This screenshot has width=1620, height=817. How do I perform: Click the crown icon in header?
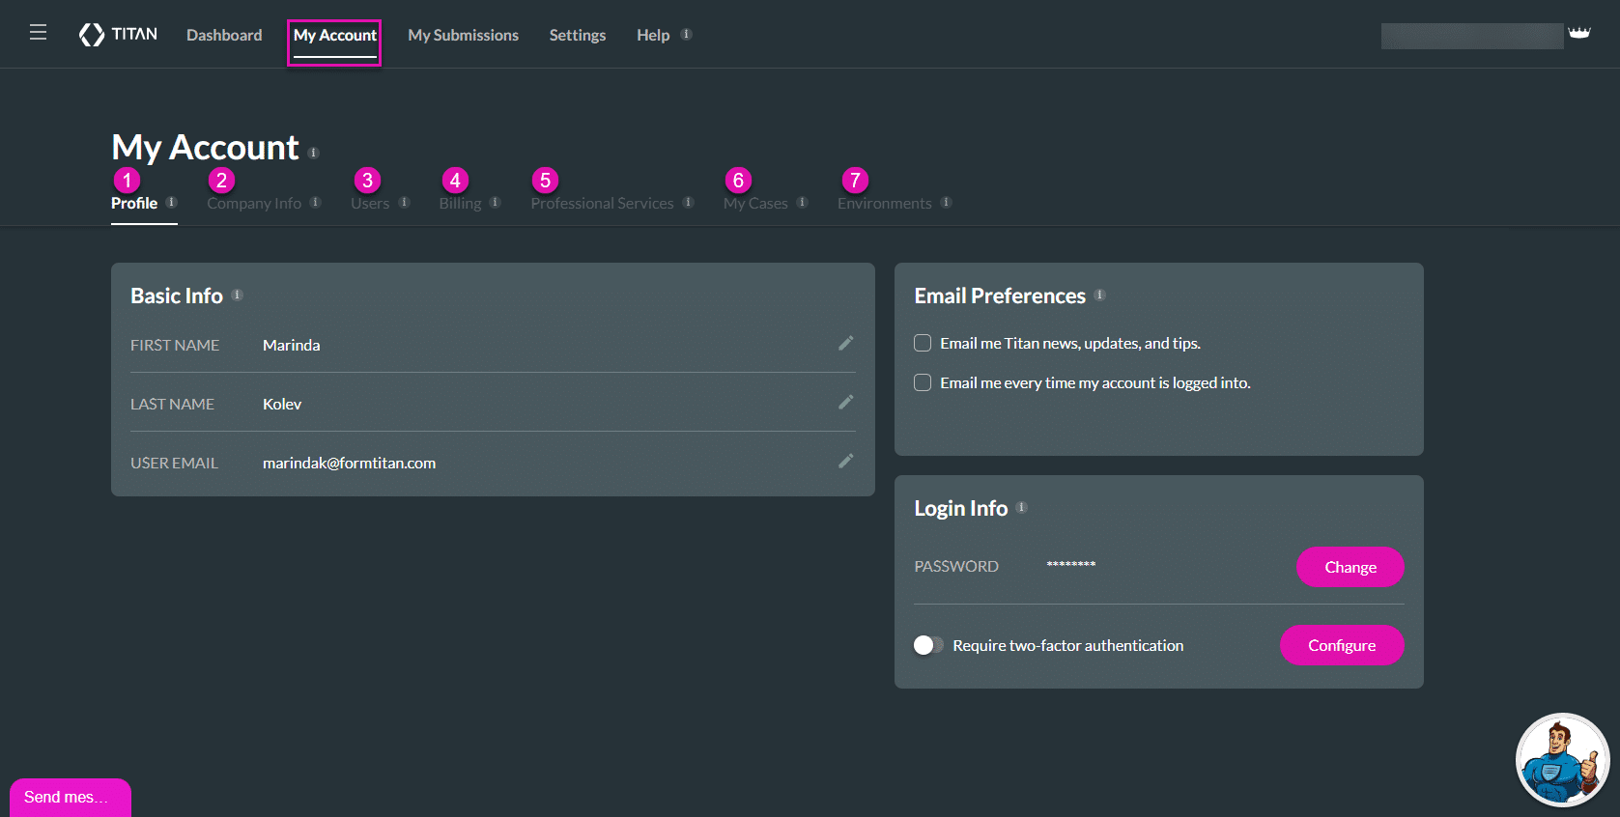tap(1579, 33)
